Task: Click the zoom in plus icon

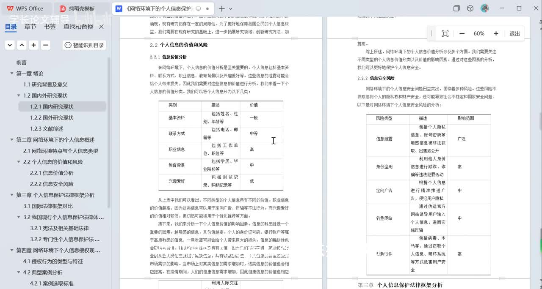Action: [496, 34]
